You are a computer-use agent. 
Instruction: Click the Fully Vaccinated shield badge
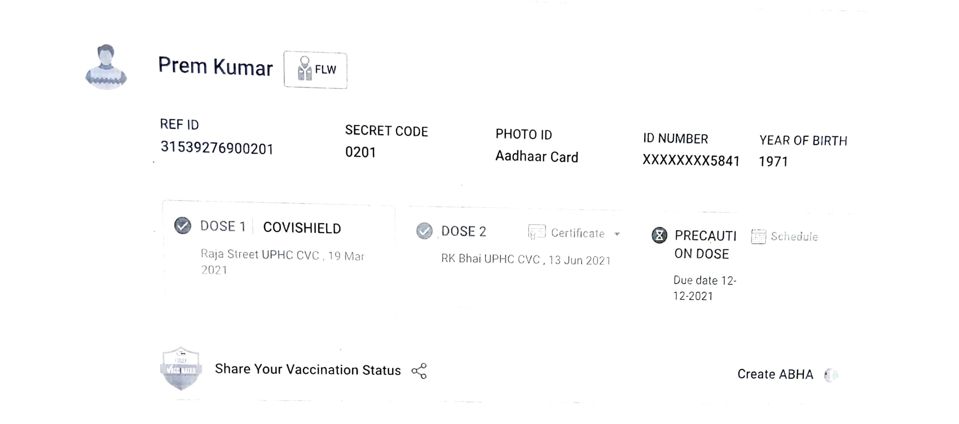pos(181,368)
